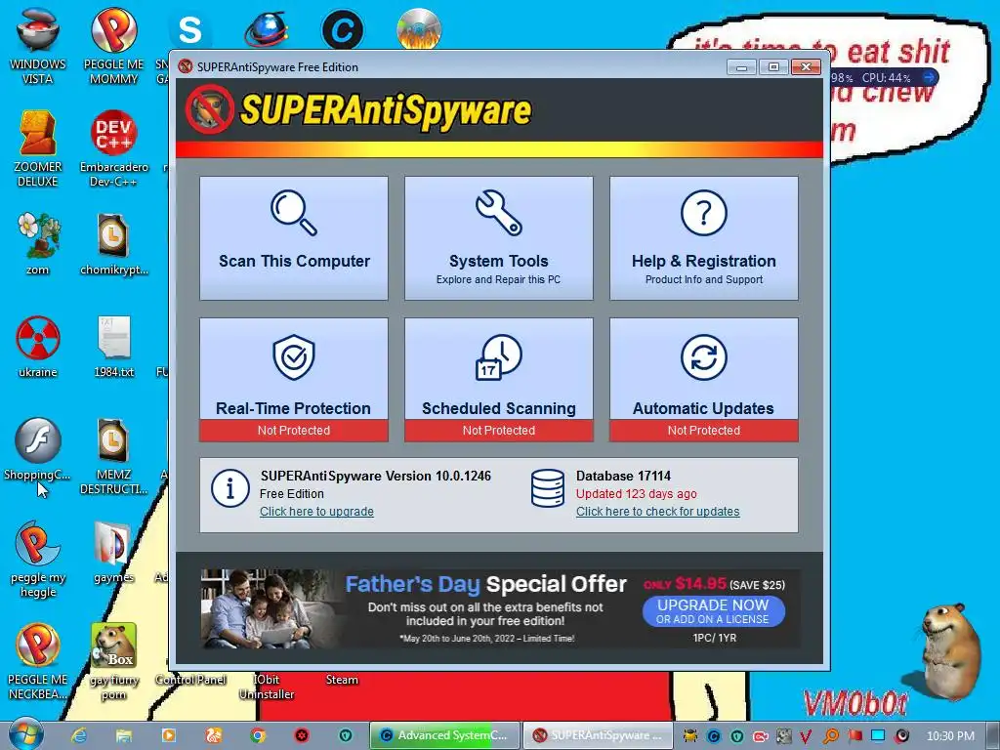The height and width of the screenshot is (750, 1000).
Task: Open WINDOWS VISTA desktop icon
Action: pos(38,46)
